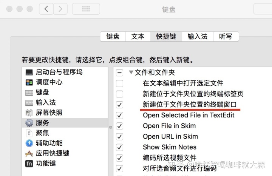Enable 新建位于文件夹位置的终端标签页 checkbox
272x176 pixels.
pos(119,94)
